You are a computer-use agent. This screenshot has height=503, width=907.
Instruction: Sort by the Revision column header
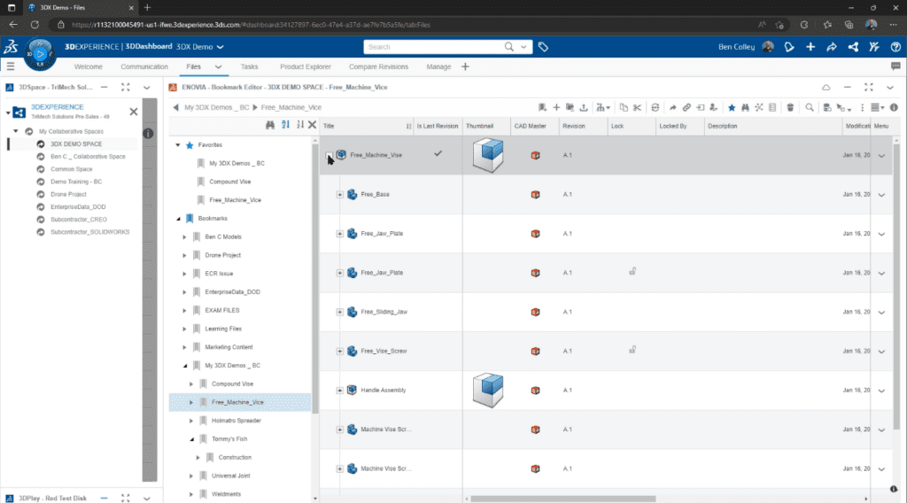click(573, 126)
